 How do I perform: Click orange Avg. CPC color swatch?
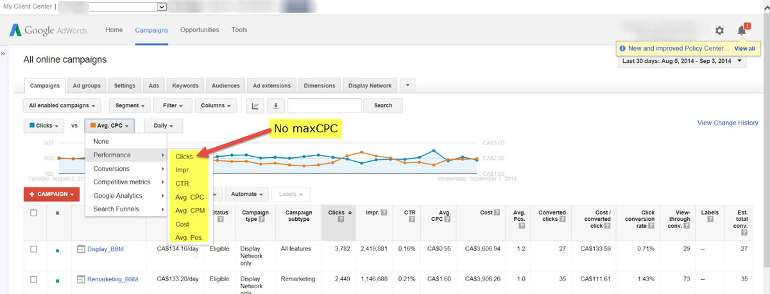(93, 126)
